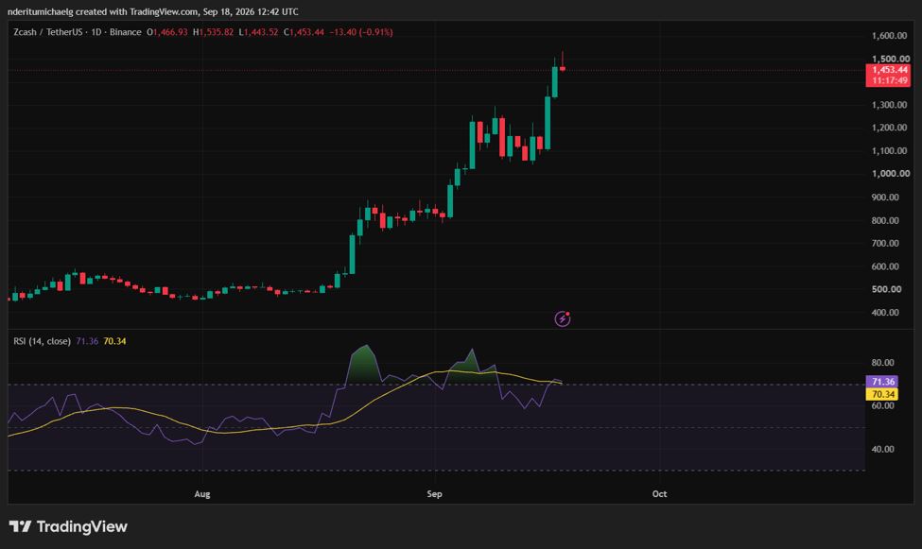922x549 pixels.
Task: Click the purple 71.36 RSI axis label
Action: pos(882,382)
